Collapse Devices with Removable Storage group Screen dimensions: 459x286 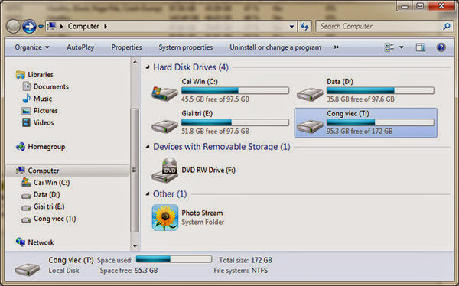coord(148,146)
